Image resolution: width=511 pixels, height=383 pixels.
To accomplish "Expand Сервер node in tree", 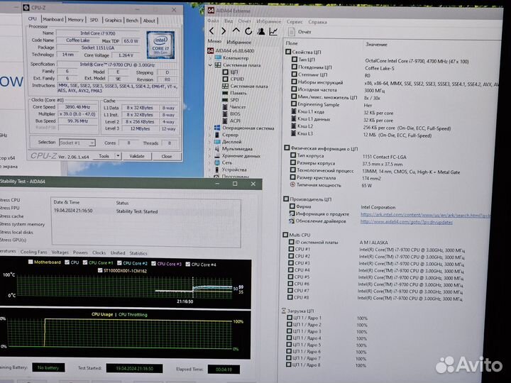I will pos(210,135).
